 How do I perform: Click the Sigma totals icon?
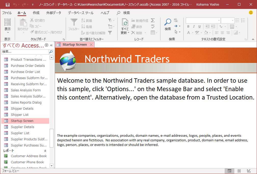point(153,20)
